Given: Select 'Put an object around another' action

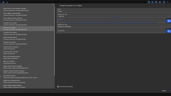Looking at the screenshot, I should tap(27, 14).
